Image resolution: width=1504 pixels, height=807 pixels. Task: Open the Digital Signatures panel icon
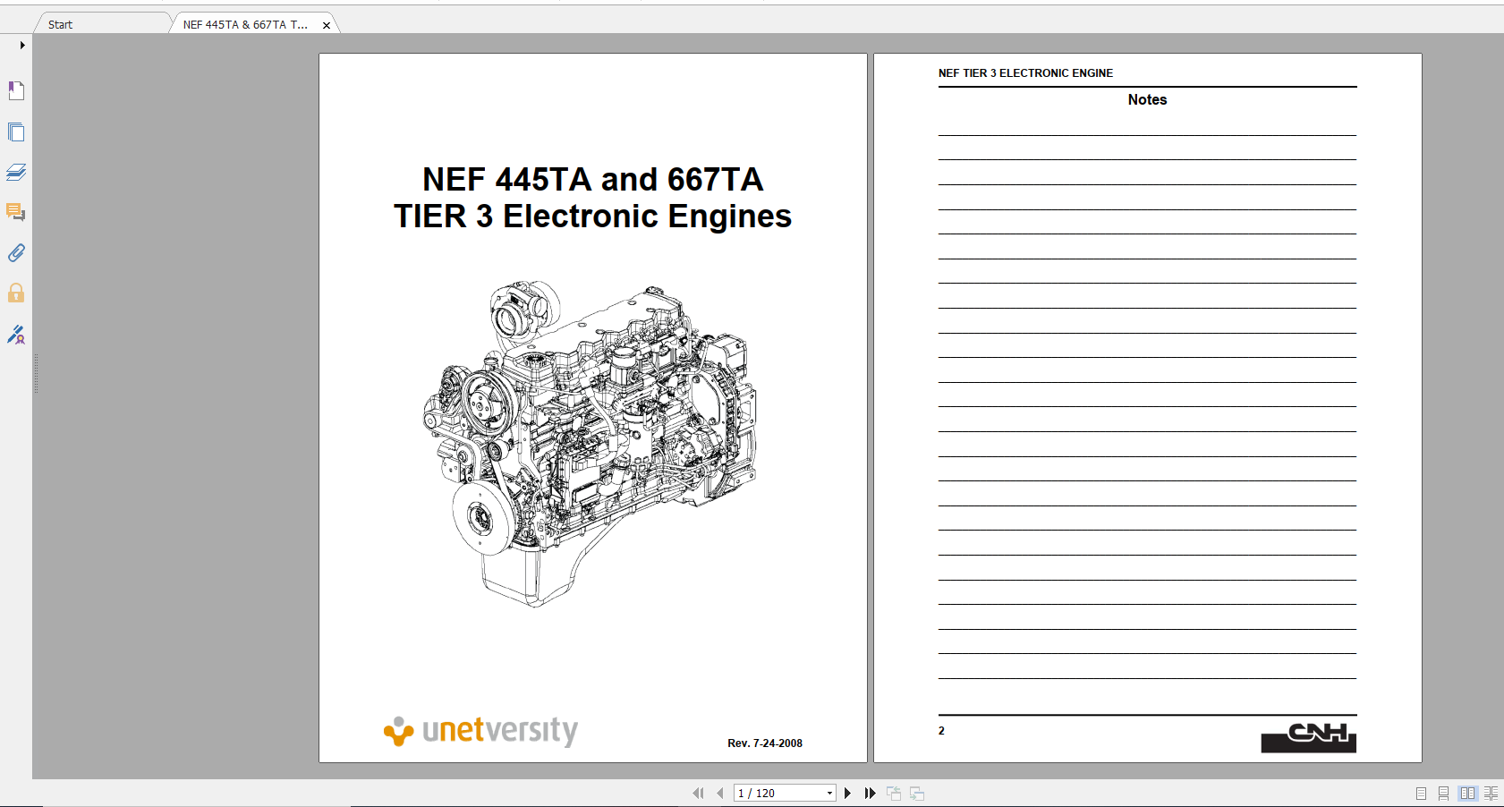(x=16, y=335)
